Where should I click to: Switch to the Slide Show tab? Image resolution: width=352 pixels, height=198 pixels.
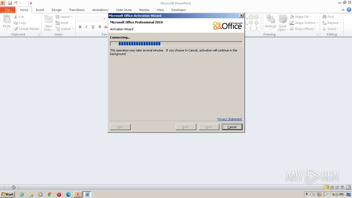pyautogui.click(x=124, y=10)
